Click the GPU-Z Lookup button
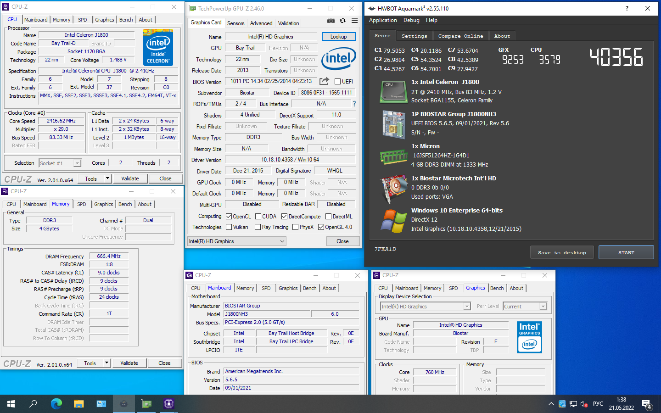 [339, 37]
